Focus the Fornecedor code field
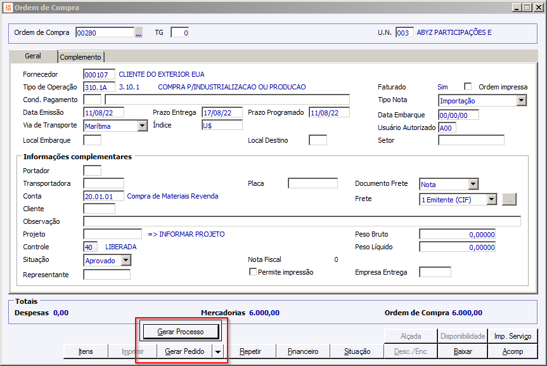Viewport: 547px width, 366px height. click(x=100, y=75)
